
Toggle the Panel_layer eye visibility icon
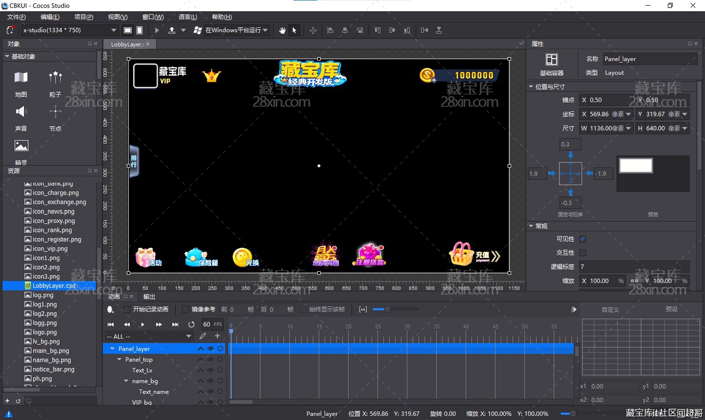pos(210,349)
